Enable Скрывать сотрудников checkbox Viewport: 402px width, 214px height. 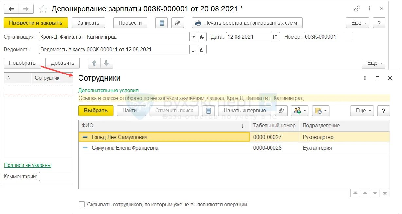(x=82, y=205)
